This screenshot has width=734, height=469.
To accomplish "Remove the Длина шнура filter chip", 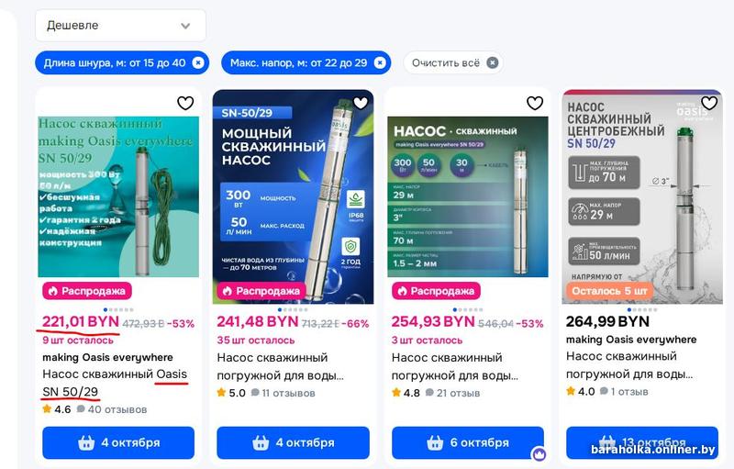I will 198,62.
